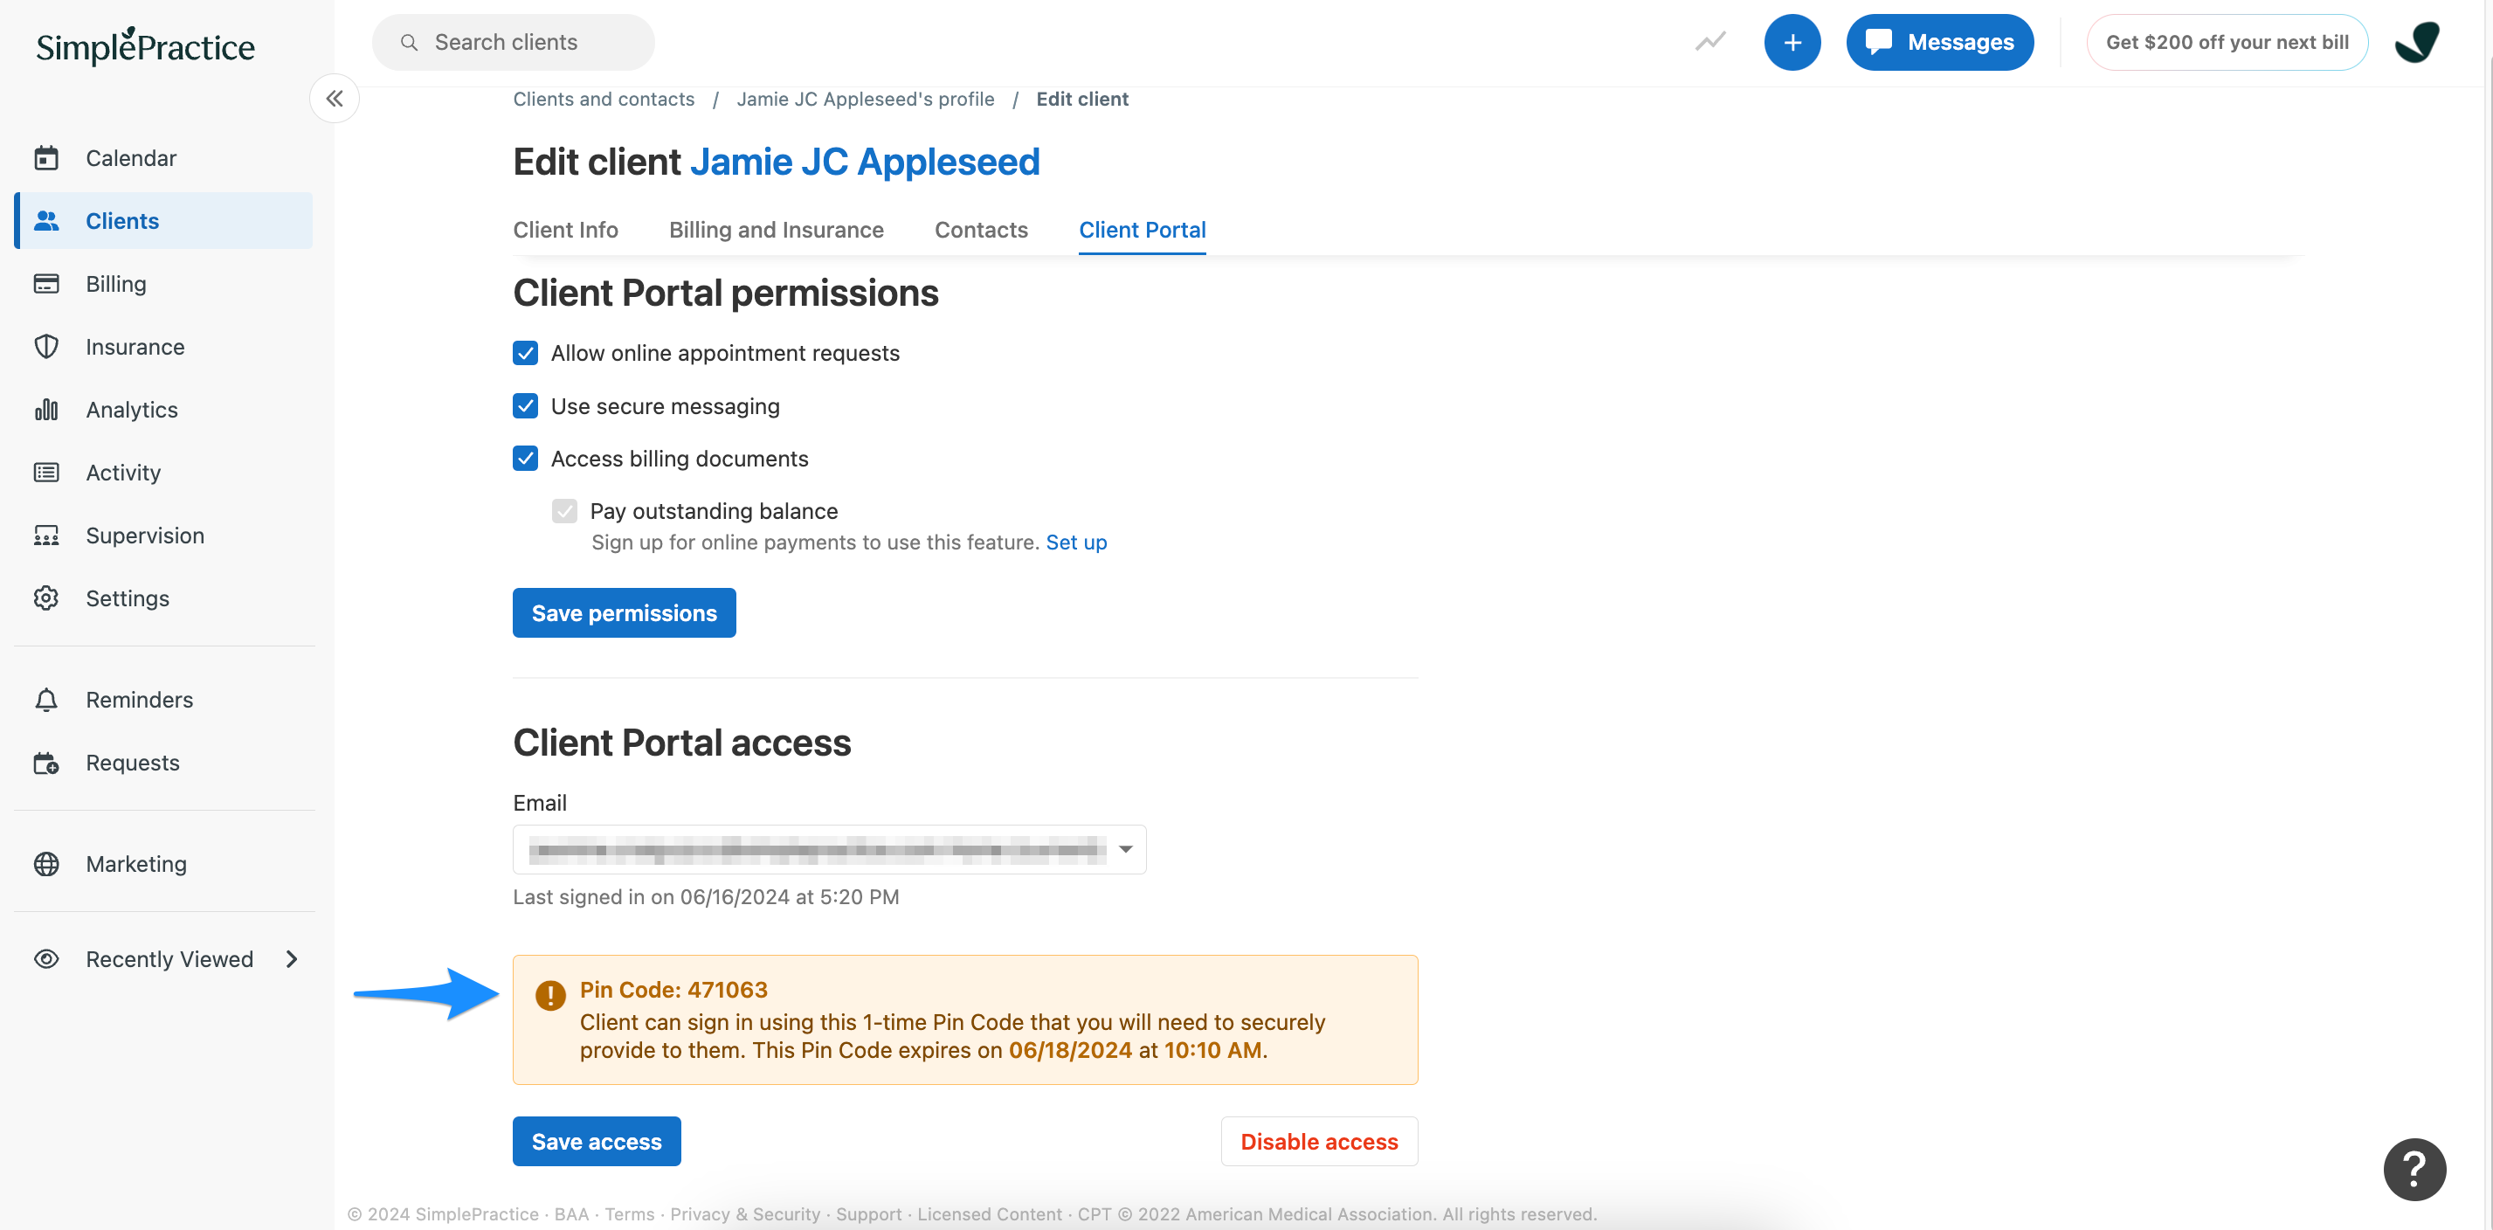Screen dimensions: 2493x1230
Task: Click the Calendar icon in sidebar
Action: (46, 158)
